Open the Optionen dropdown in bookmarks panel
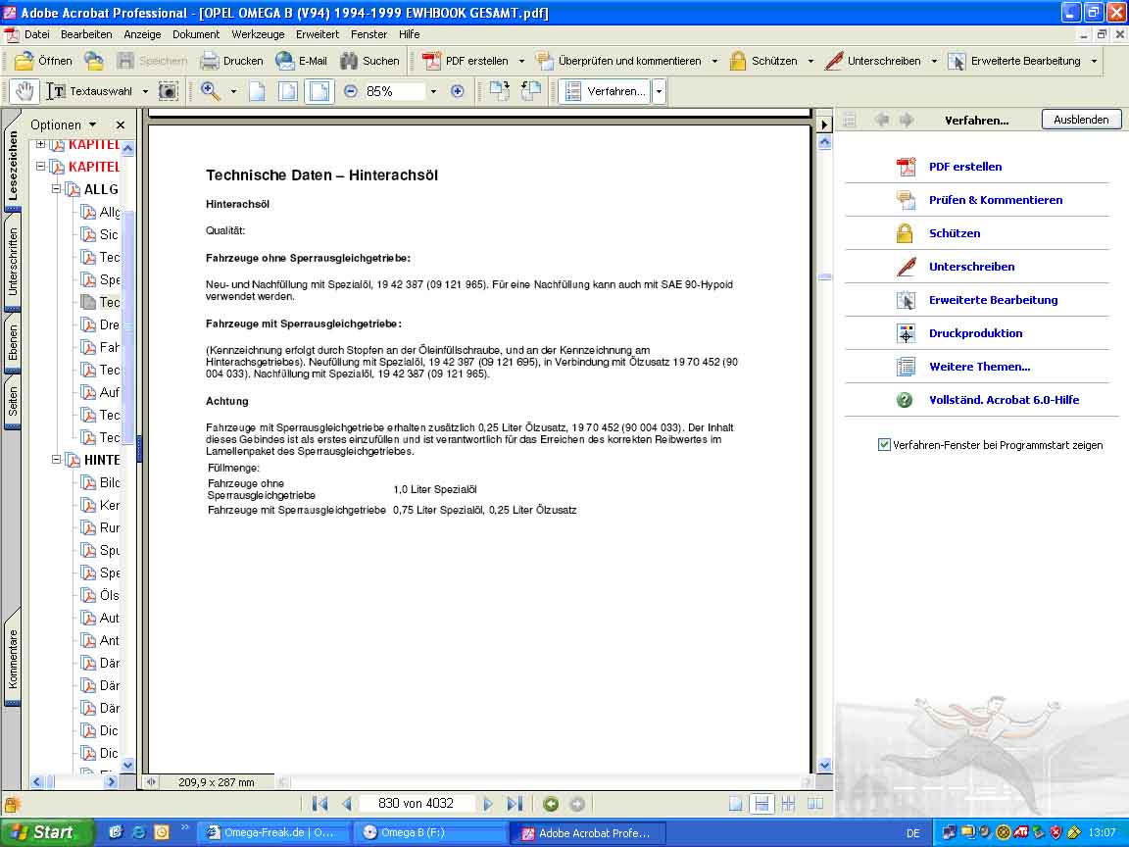The height and width of the screenshot is (847, 1129). [64, 125]
